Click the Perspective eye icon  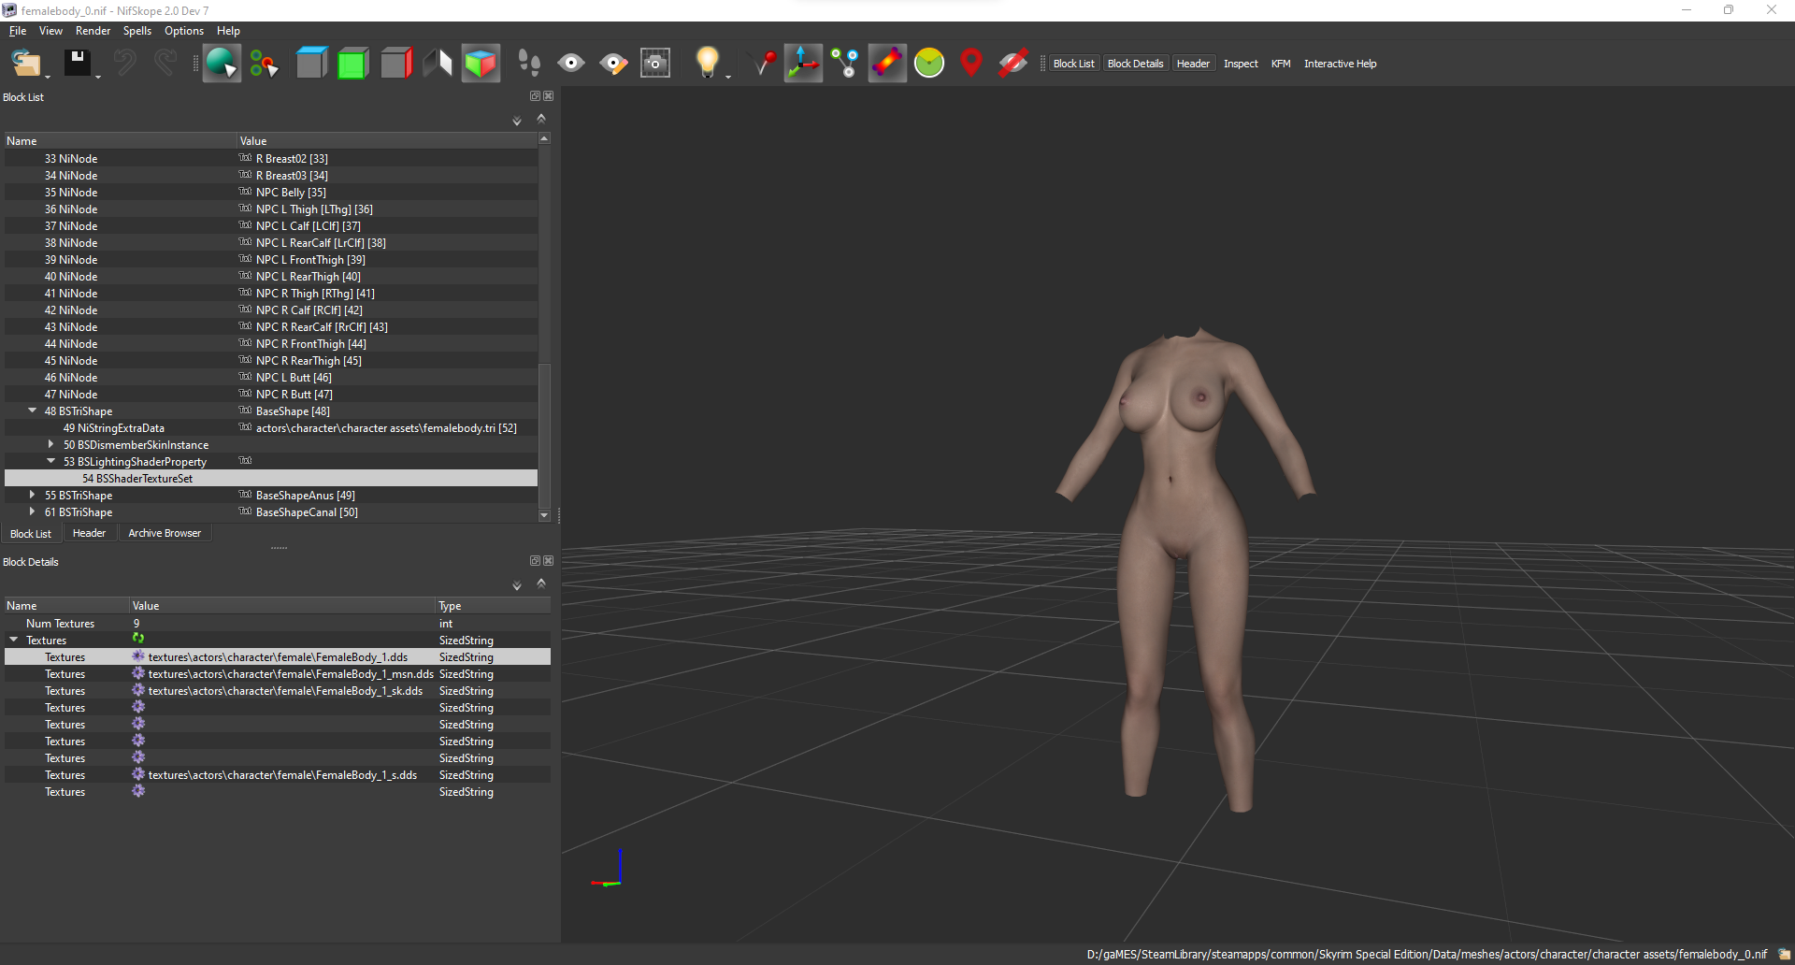click(571, 64)
